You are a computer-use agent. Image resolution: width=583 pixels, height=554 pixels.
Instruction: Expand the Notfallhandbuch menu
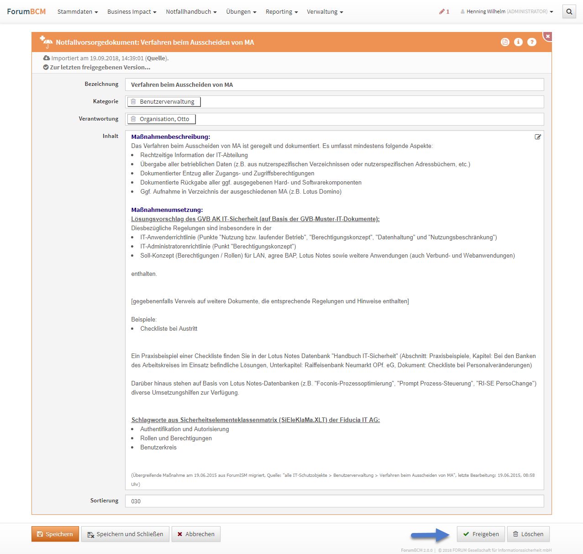click(x=191, y=11)
